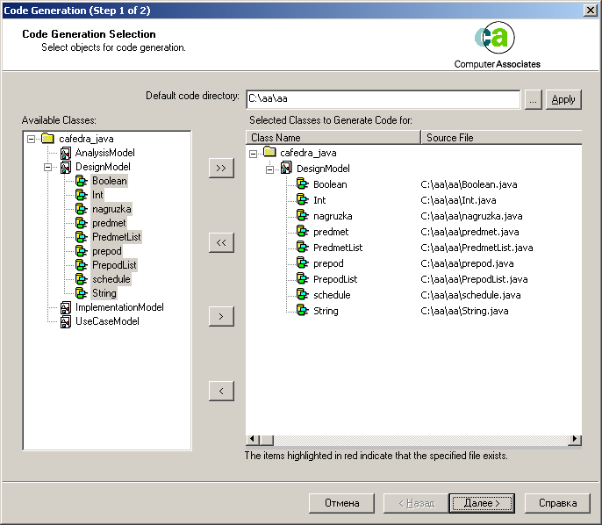This screenshot has width=602, height=525.
Task: Select ImplementationModel label in Available Classes
Action: (x=119, y=307)
